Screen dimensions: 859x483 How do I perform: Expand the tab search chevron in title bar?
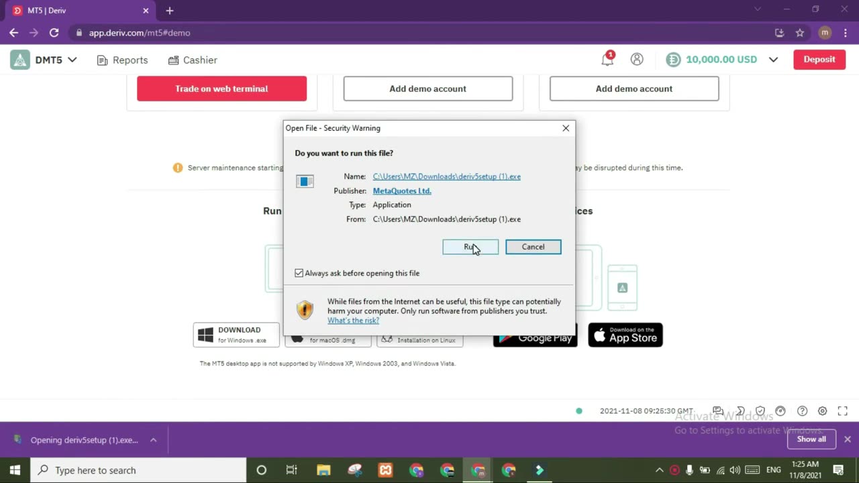(x=758, y=9)
